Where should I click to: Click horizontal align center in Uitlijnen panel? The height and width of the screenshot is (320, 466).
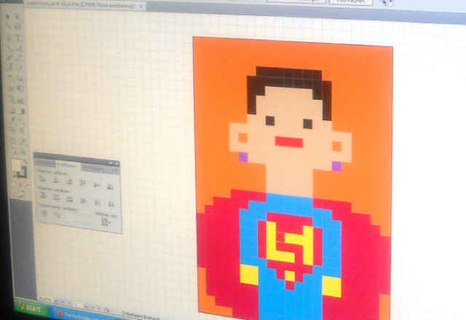(55, 180)
